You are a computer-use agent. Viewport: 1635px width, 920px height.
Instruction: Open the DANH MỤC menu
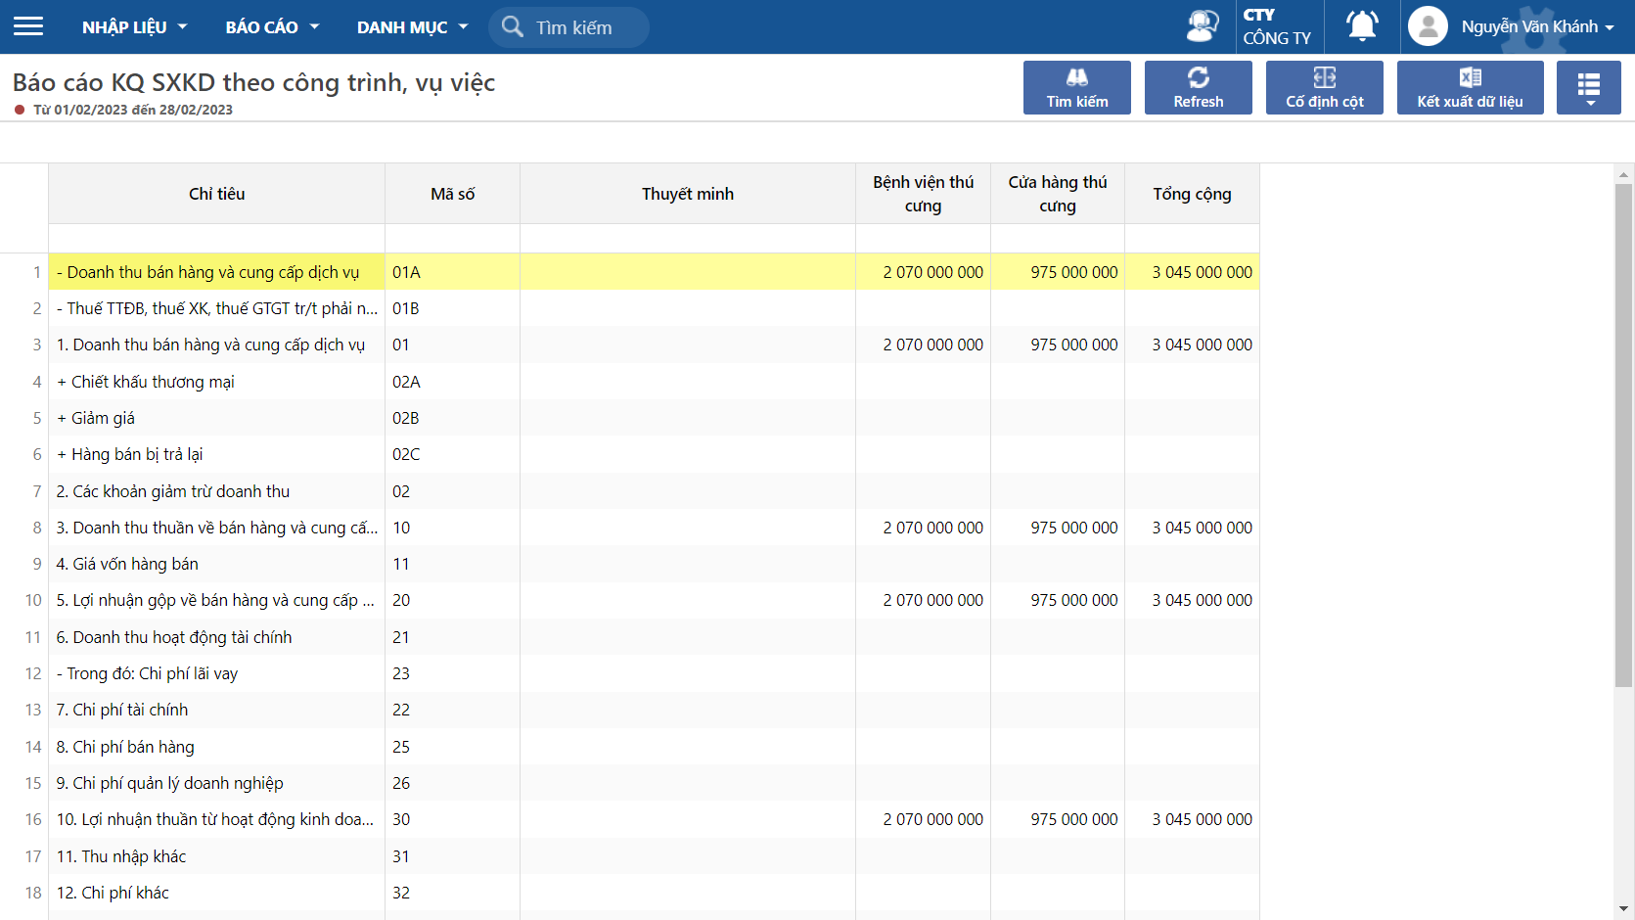[412, 27]
